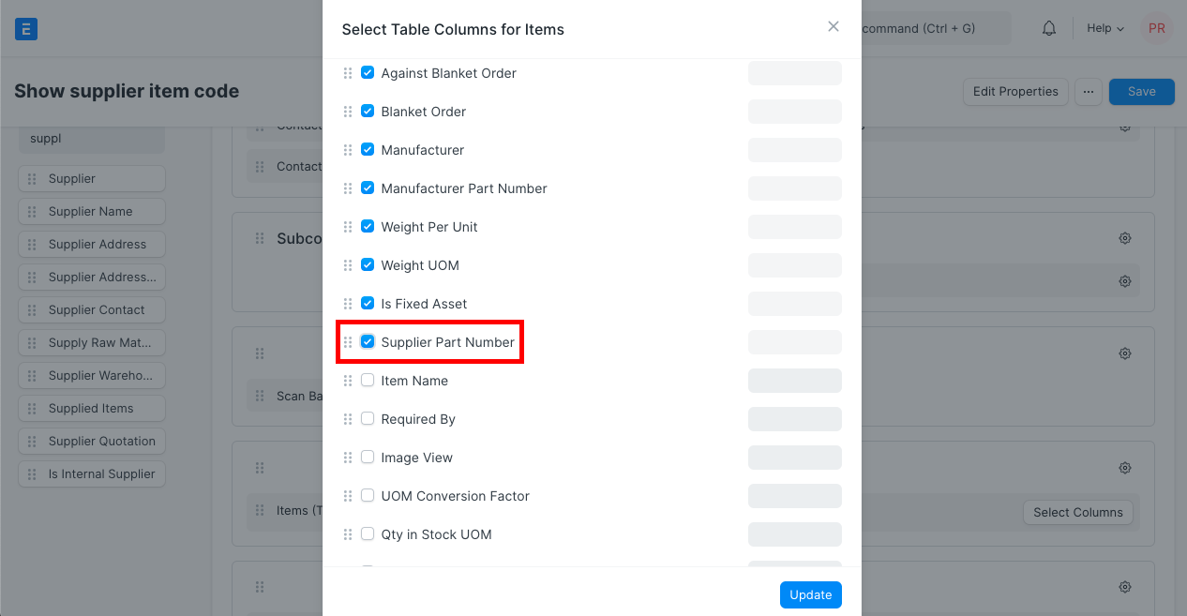Open the notification bell icon
1187x616 pixels.
click(1048, 28)
